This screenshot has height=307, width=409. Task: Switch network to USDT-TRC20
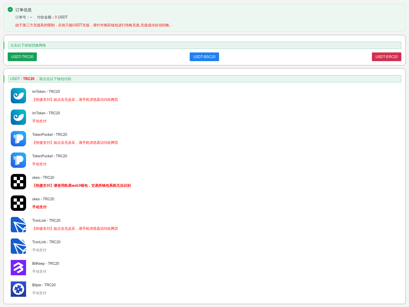[22, 57]
